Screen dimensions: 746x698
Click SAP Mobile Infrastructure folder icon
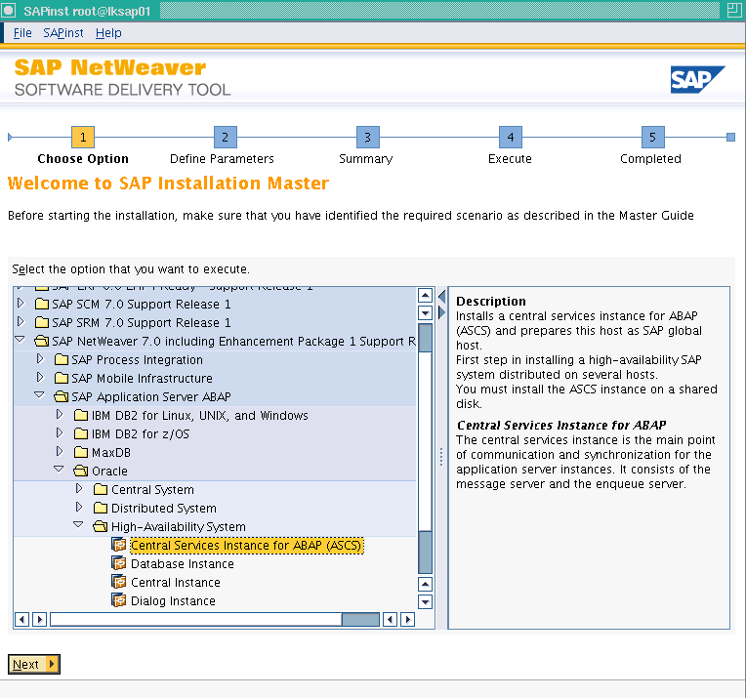click(62, 378)
